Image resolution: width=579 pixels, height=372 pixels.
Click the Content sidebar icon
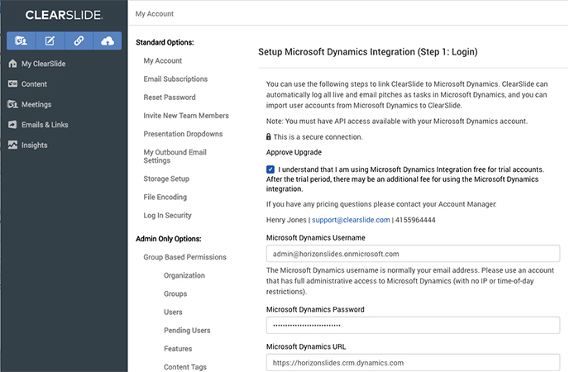(12, 83)
